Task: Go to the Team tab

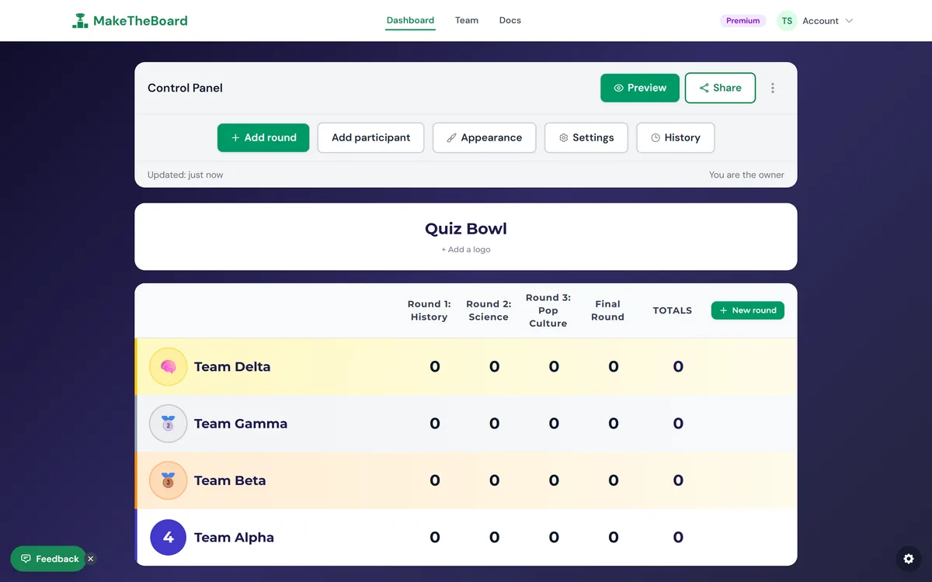Action: (x=467, y=20)
